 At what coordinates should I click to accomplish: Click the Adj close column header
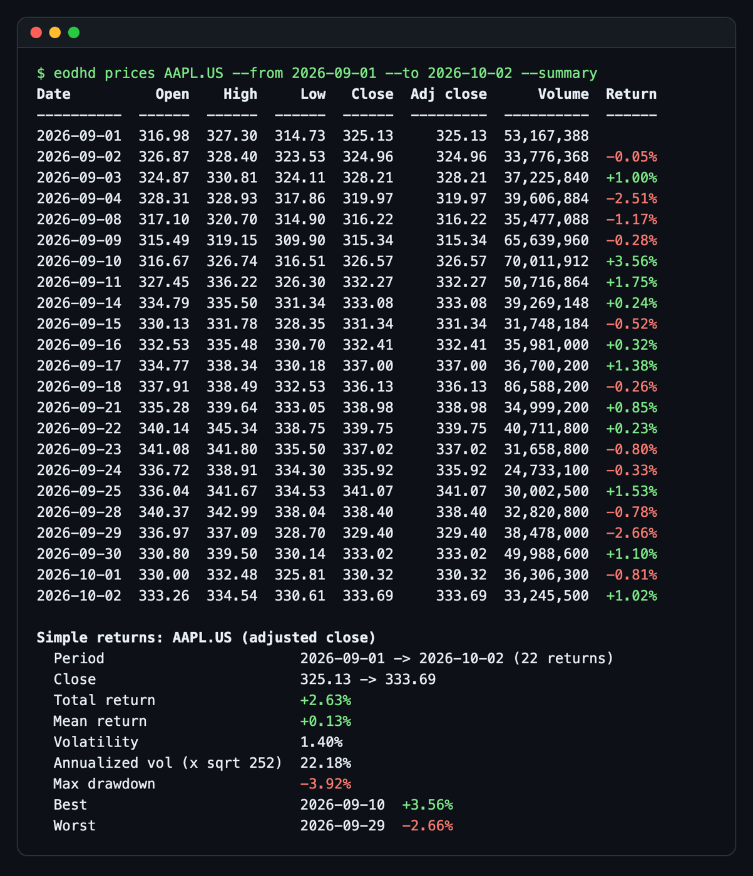449,94
